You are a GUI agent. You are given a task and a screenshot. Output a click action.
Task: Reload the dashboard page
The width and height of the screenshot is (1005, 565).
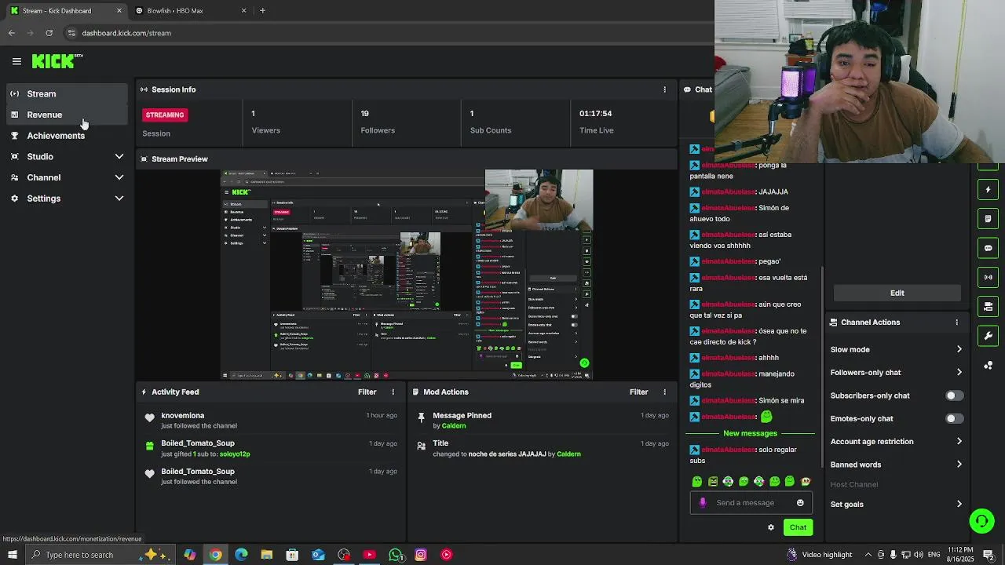tap(49, 33)
